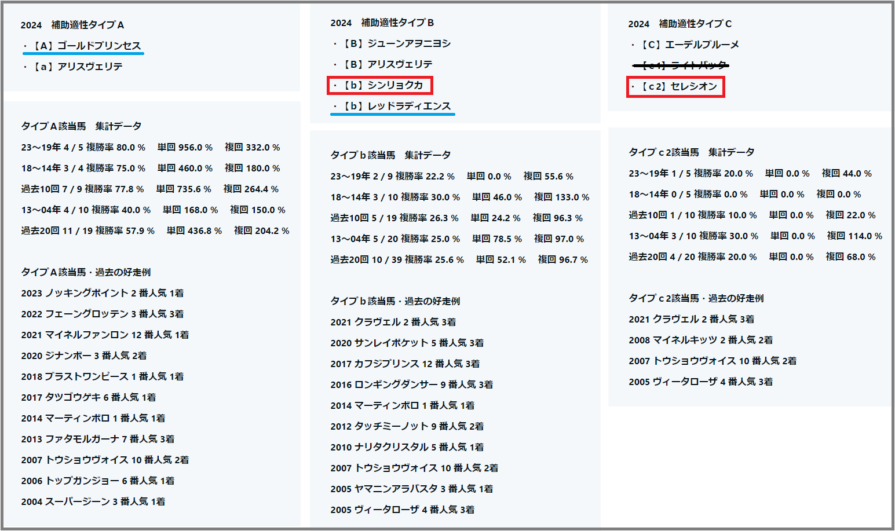This screenshot has width=895, height=531.
Task: Select the heading タイプc2該当馬 集計データ
Action: (692, 152)
